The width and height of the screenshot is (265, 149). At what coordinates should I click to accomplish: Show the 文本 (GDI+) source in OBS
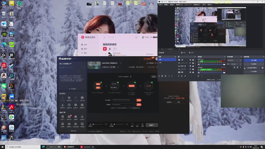(190, 63)
